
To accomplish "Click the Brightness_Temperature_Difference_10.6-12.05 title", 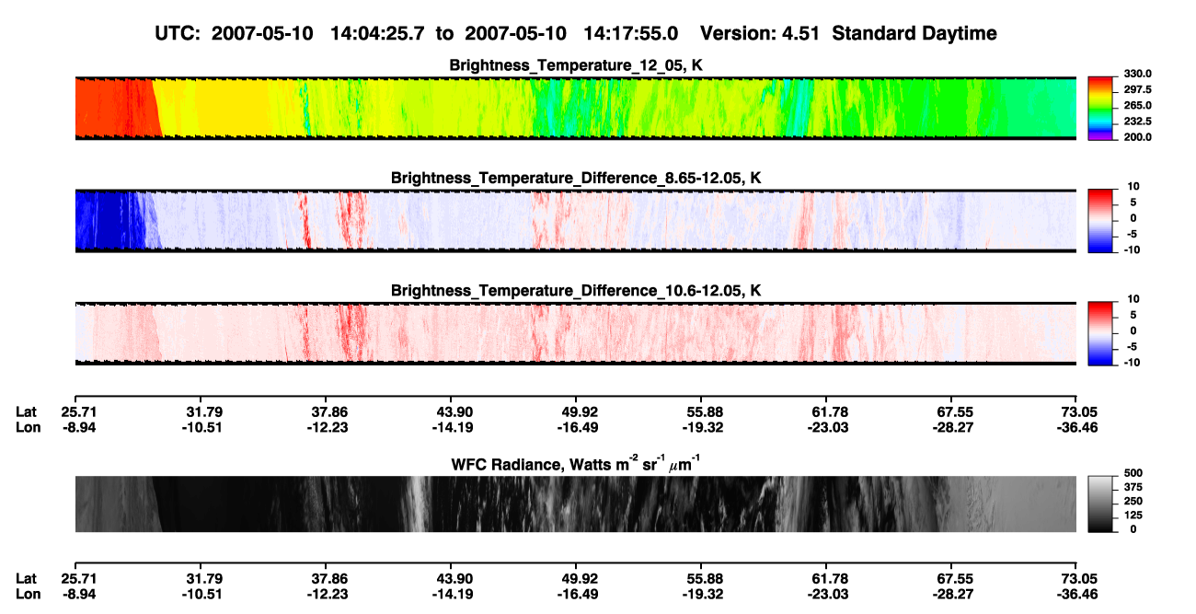I will tap(576, 291).
